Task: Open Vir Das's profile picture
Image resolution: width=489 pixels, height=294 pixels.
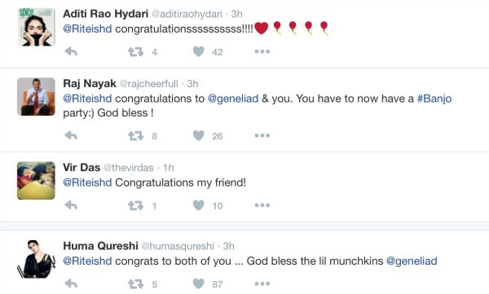Action: pyautogui.click(x=36, y=181)
